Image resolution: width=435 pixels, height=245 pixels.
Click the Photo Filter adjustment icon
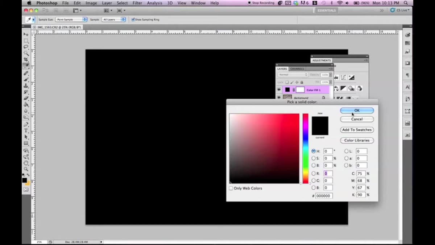point(351,88)
